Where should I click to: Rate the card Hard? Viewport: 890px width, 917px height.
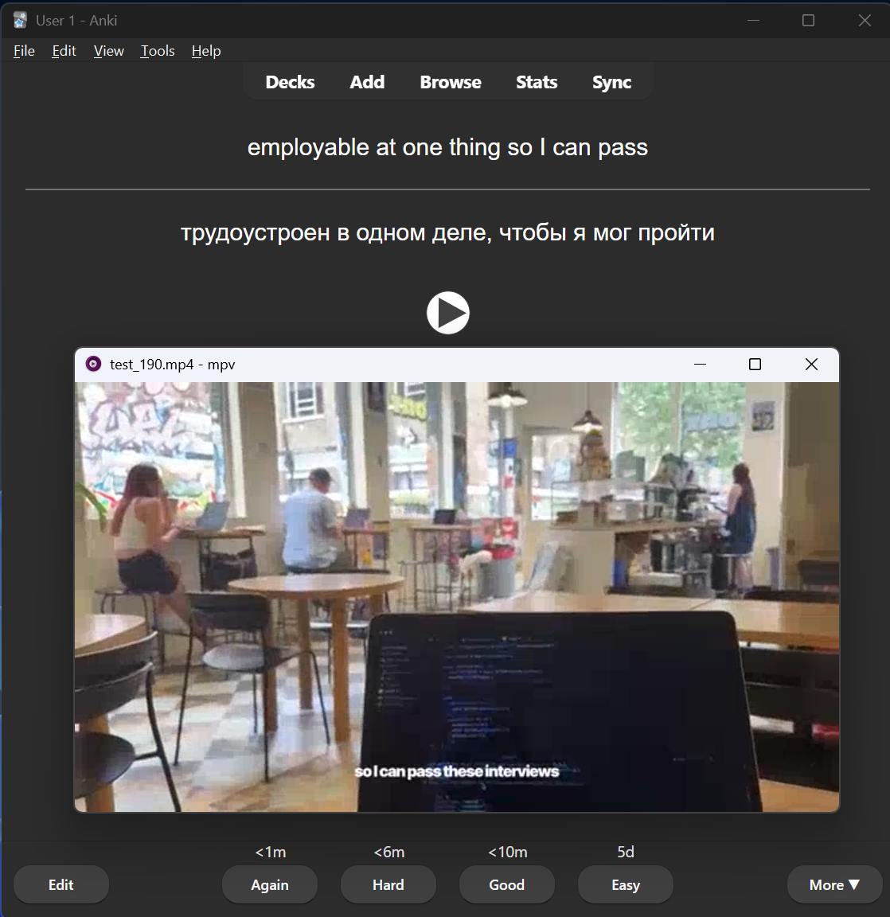388,884
